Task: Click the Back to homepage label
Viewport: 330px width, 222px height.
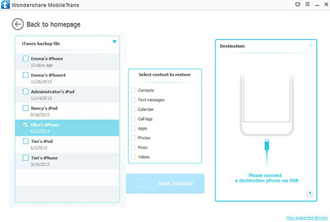Action: pos(54,24)
